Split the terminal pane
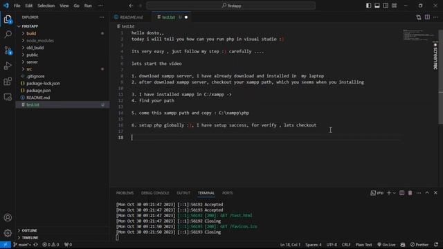Screen dimensions: 443x249 pyautogui.click(x=401, y=193)
